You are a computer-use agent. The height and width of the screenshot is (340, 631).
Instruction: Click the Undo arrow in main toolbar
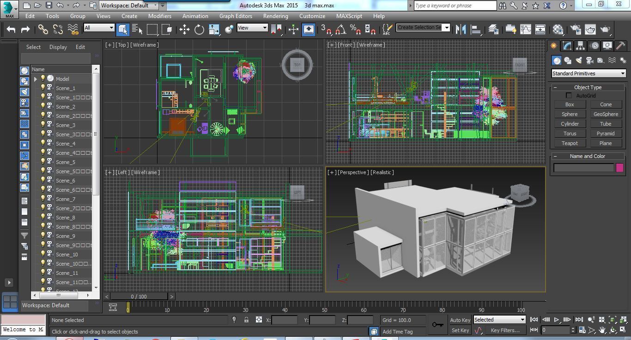point(11,30)
